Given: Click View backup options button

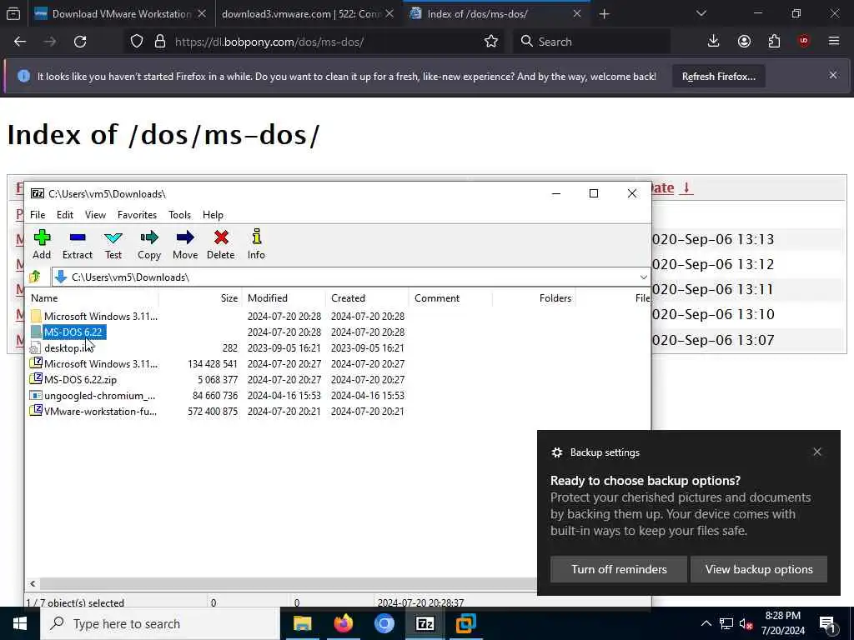Looking at the screenshot, I should (759, 569).
